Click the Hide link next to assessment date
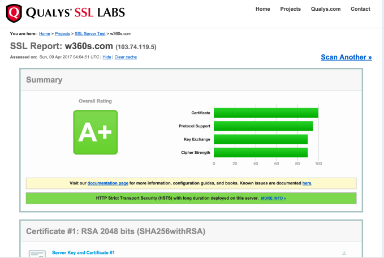This screenshot has width=384, height=258. 107,57
